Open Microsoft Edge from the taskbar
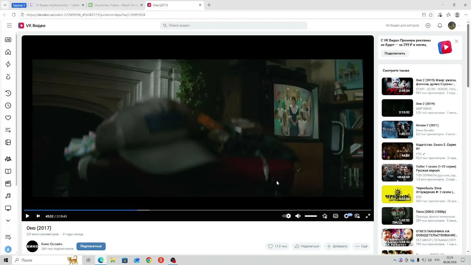 tap(101, 260)
